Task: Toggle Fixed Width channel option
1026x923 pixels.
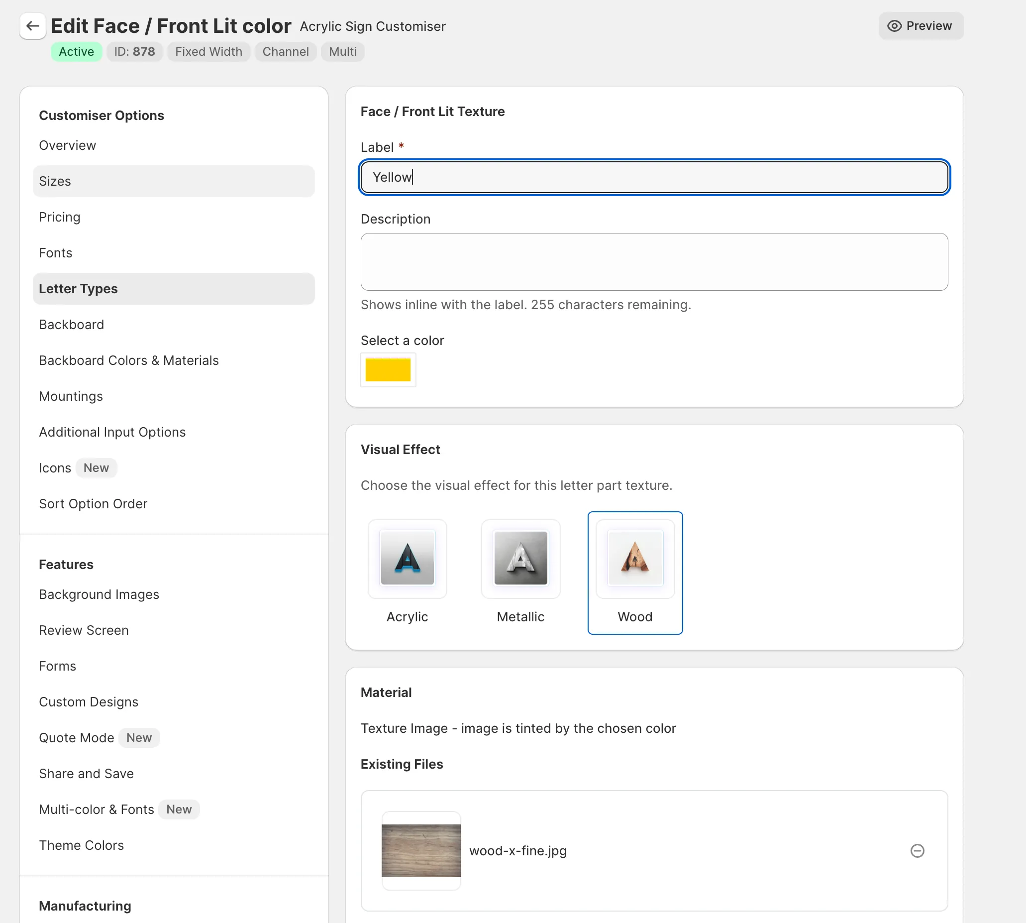Action: 208,52
